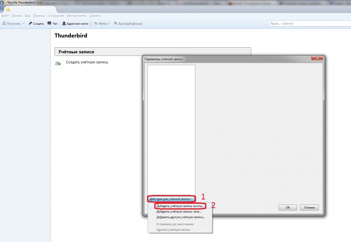Open the Инструменты menu

click(x=76, y=16)
